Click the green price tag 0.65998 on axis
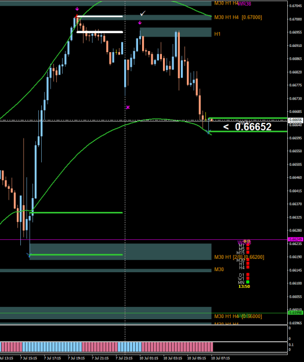Image resolution: width=304 pixels, height=362 pixels. pyautogui.click(x=296, y=313)
